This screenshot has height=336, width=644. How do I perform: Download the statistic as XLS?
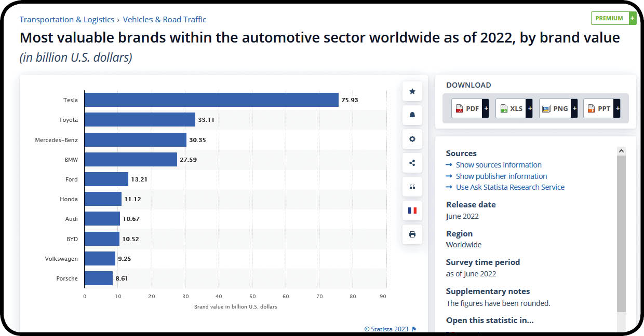pyautogui.click(x=514, y=108)
